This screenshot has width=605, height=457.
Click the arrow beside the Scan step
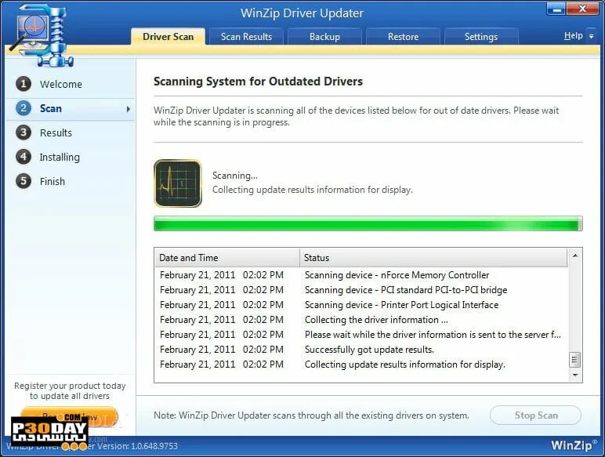pos(129,109)
